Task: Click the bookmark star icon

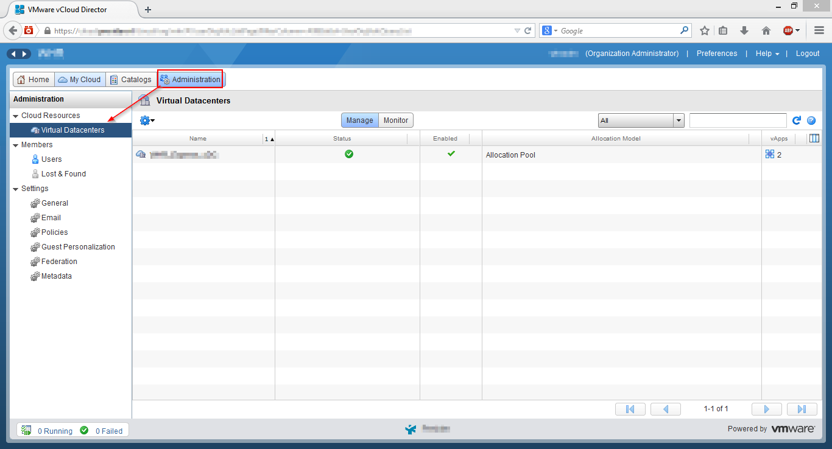Action: (705, 30)
